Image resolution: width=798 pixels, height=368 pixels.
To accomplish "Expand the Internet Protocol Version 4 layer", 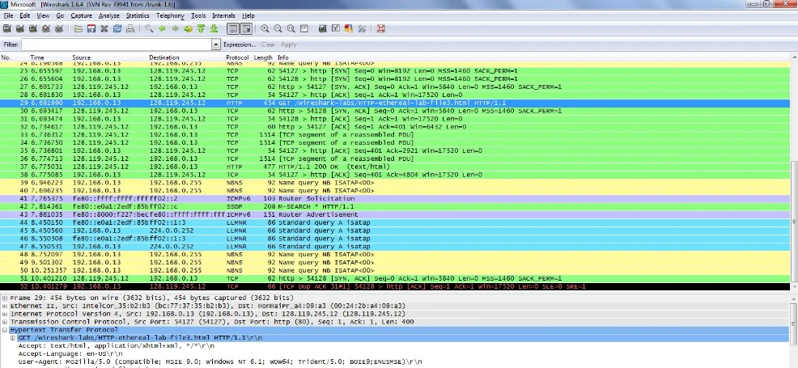I will pos(5,314).
